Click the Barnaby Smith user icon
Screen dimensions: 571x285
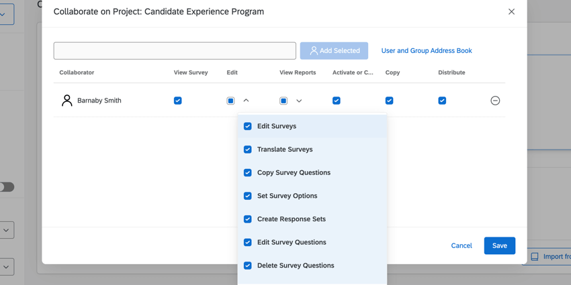pos(67,101)
